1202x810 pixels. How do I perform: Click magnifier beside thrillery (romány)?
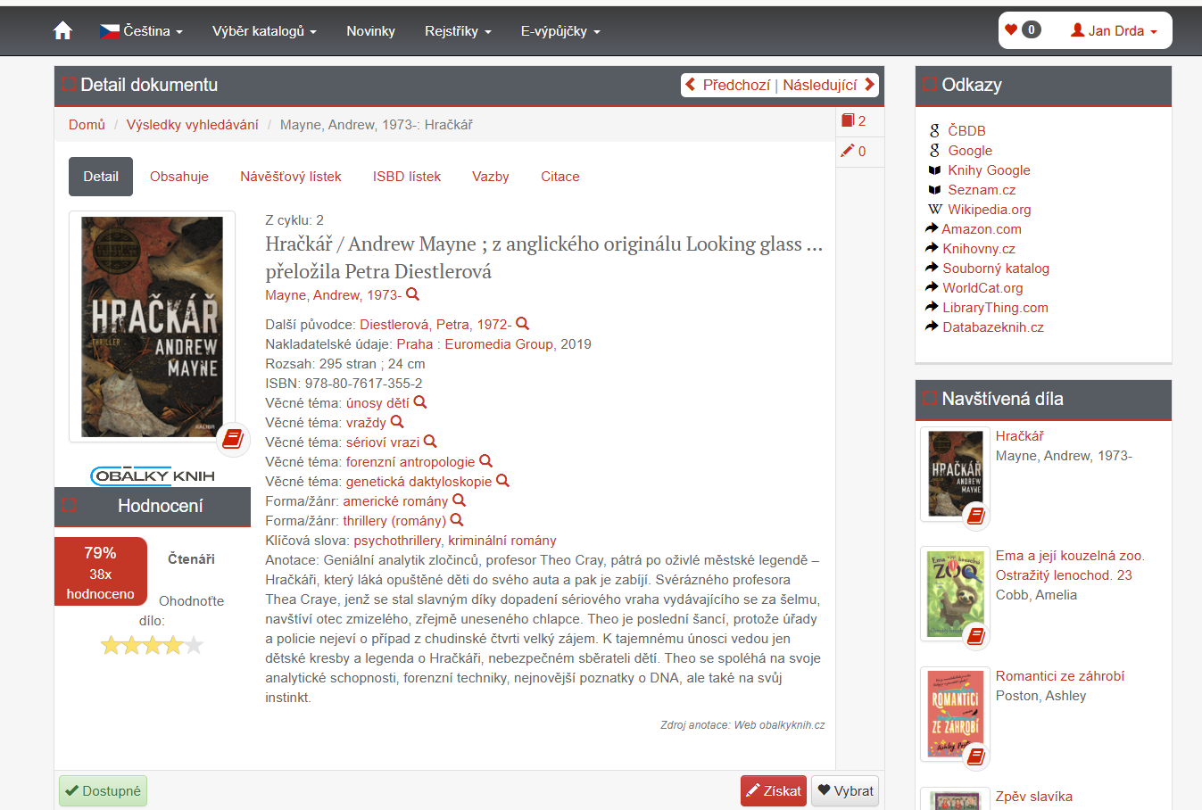coord(457,520)
